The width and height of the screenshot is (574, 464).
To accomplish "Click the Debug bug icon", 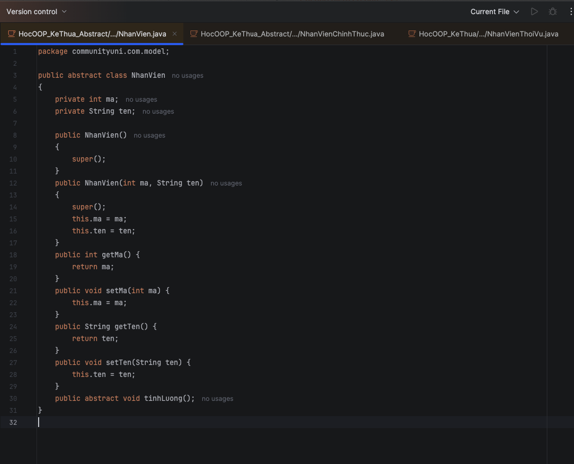I will click(553, 11).
